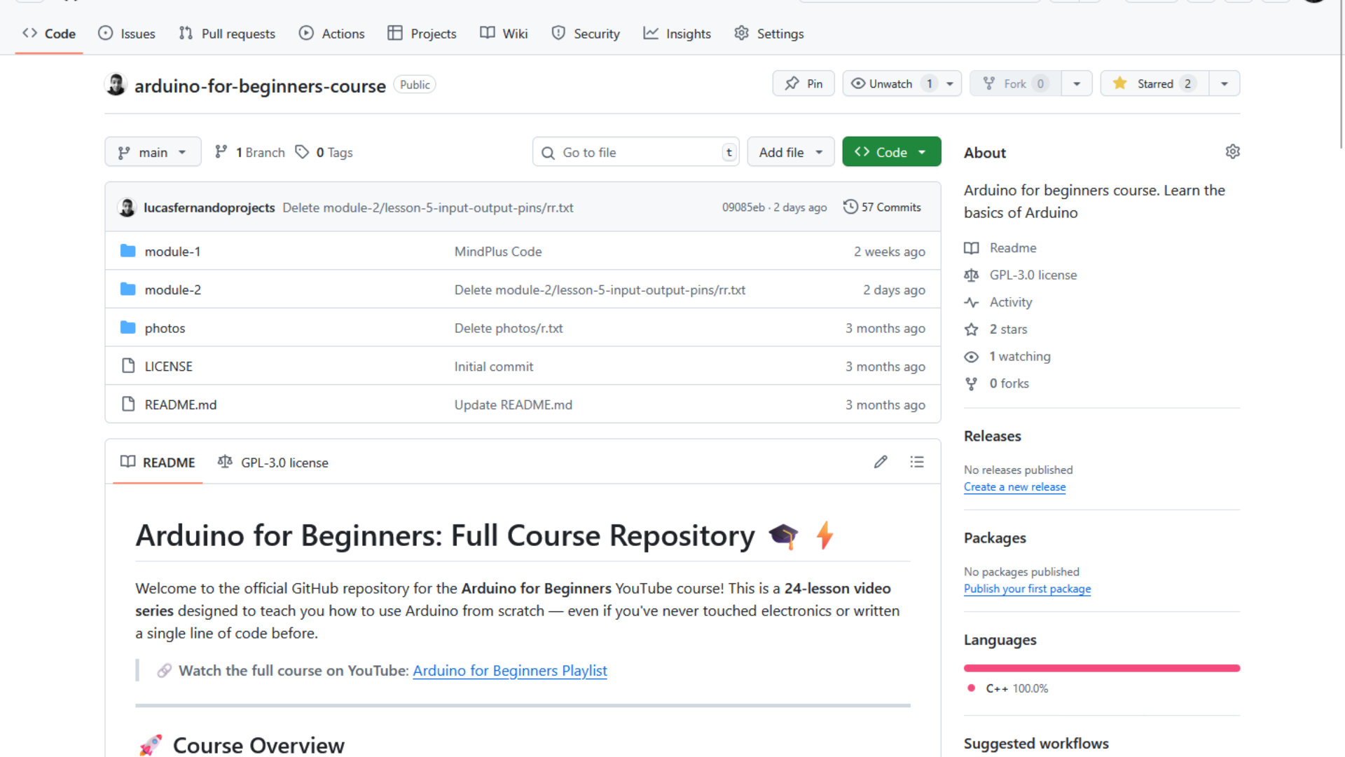Open the Arduino for Beginners Playlist link
The image size is (1345, 757).
tap(510, 671)
